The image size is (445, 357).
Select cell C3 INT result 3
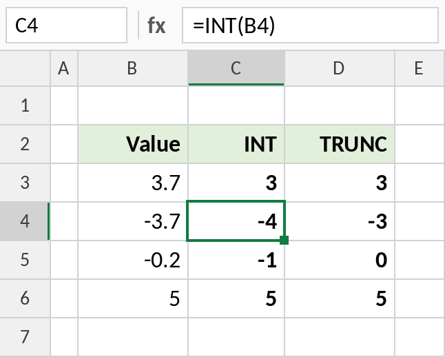point(236,183)
